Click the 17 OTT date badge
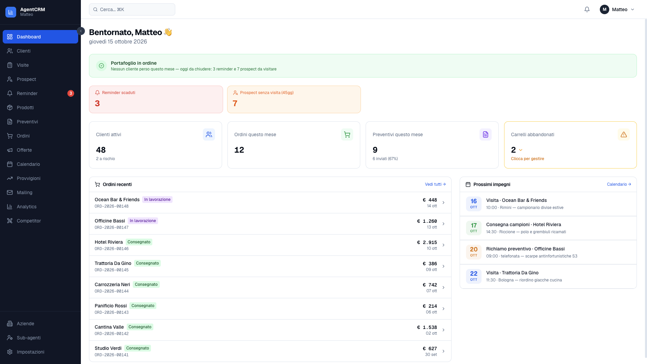 pyautogui.click(x=474, y=228)
